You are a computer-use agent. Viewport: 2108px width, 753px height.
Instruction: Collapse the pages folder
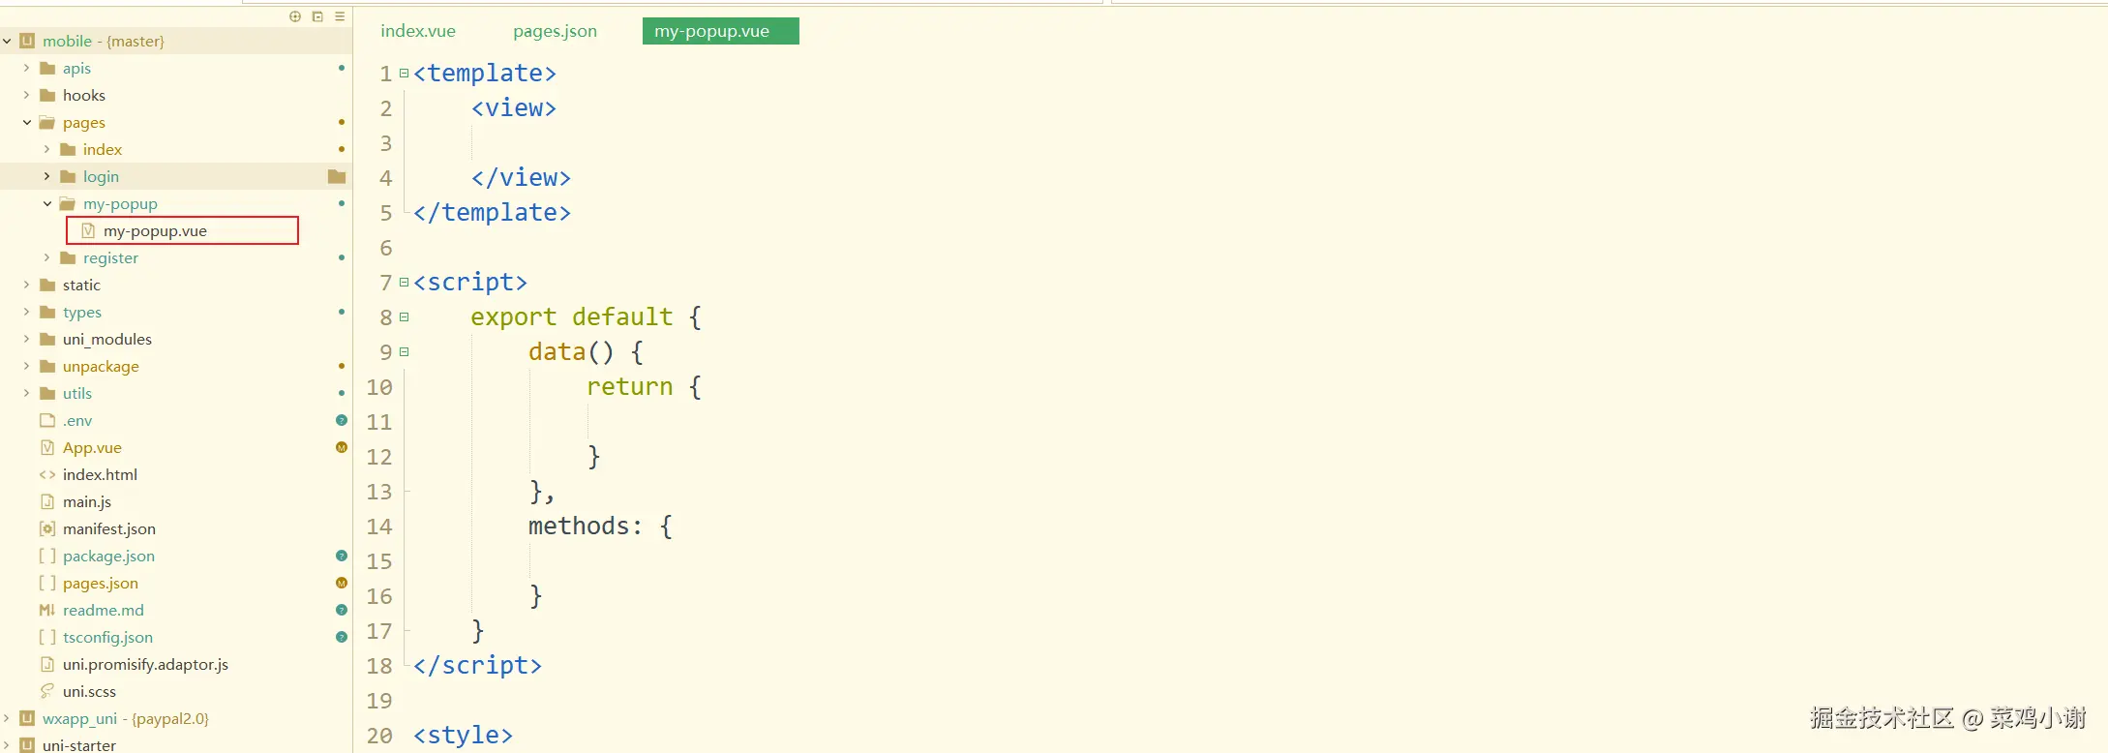(x=27, y=122)
